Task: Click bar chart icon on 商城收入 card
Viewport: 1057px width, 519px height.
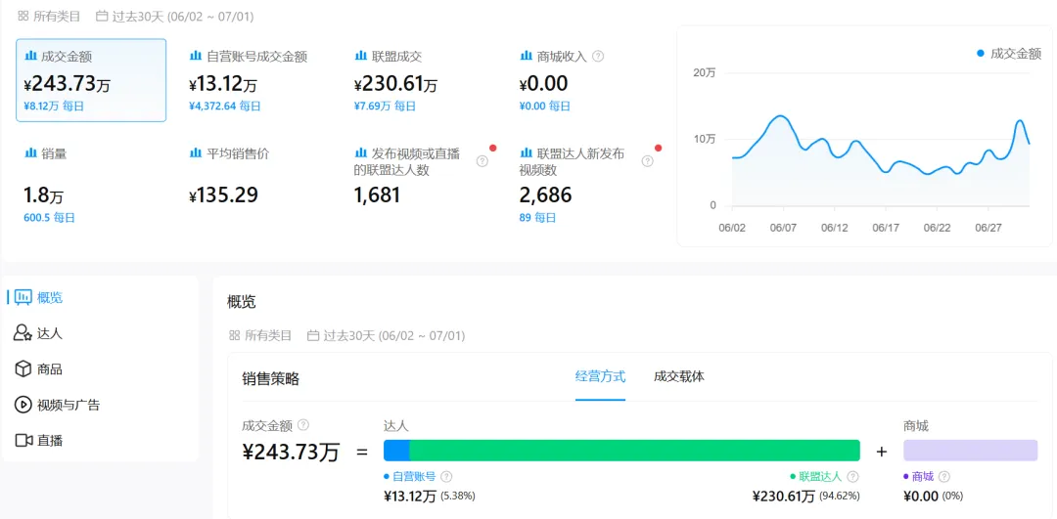Action: (526, 57)
